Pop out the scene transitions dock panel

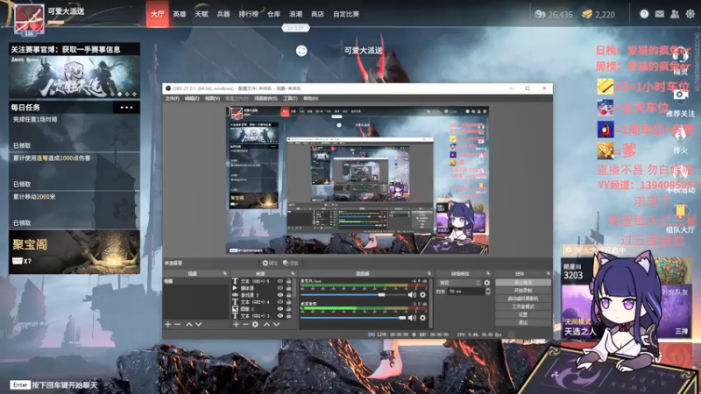(488, 273)
